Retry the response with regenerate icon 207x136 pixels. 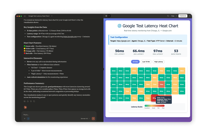pos(34,101)
